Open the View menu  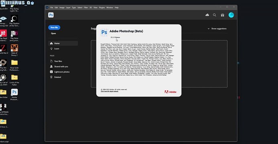click(x=95, y=8)
